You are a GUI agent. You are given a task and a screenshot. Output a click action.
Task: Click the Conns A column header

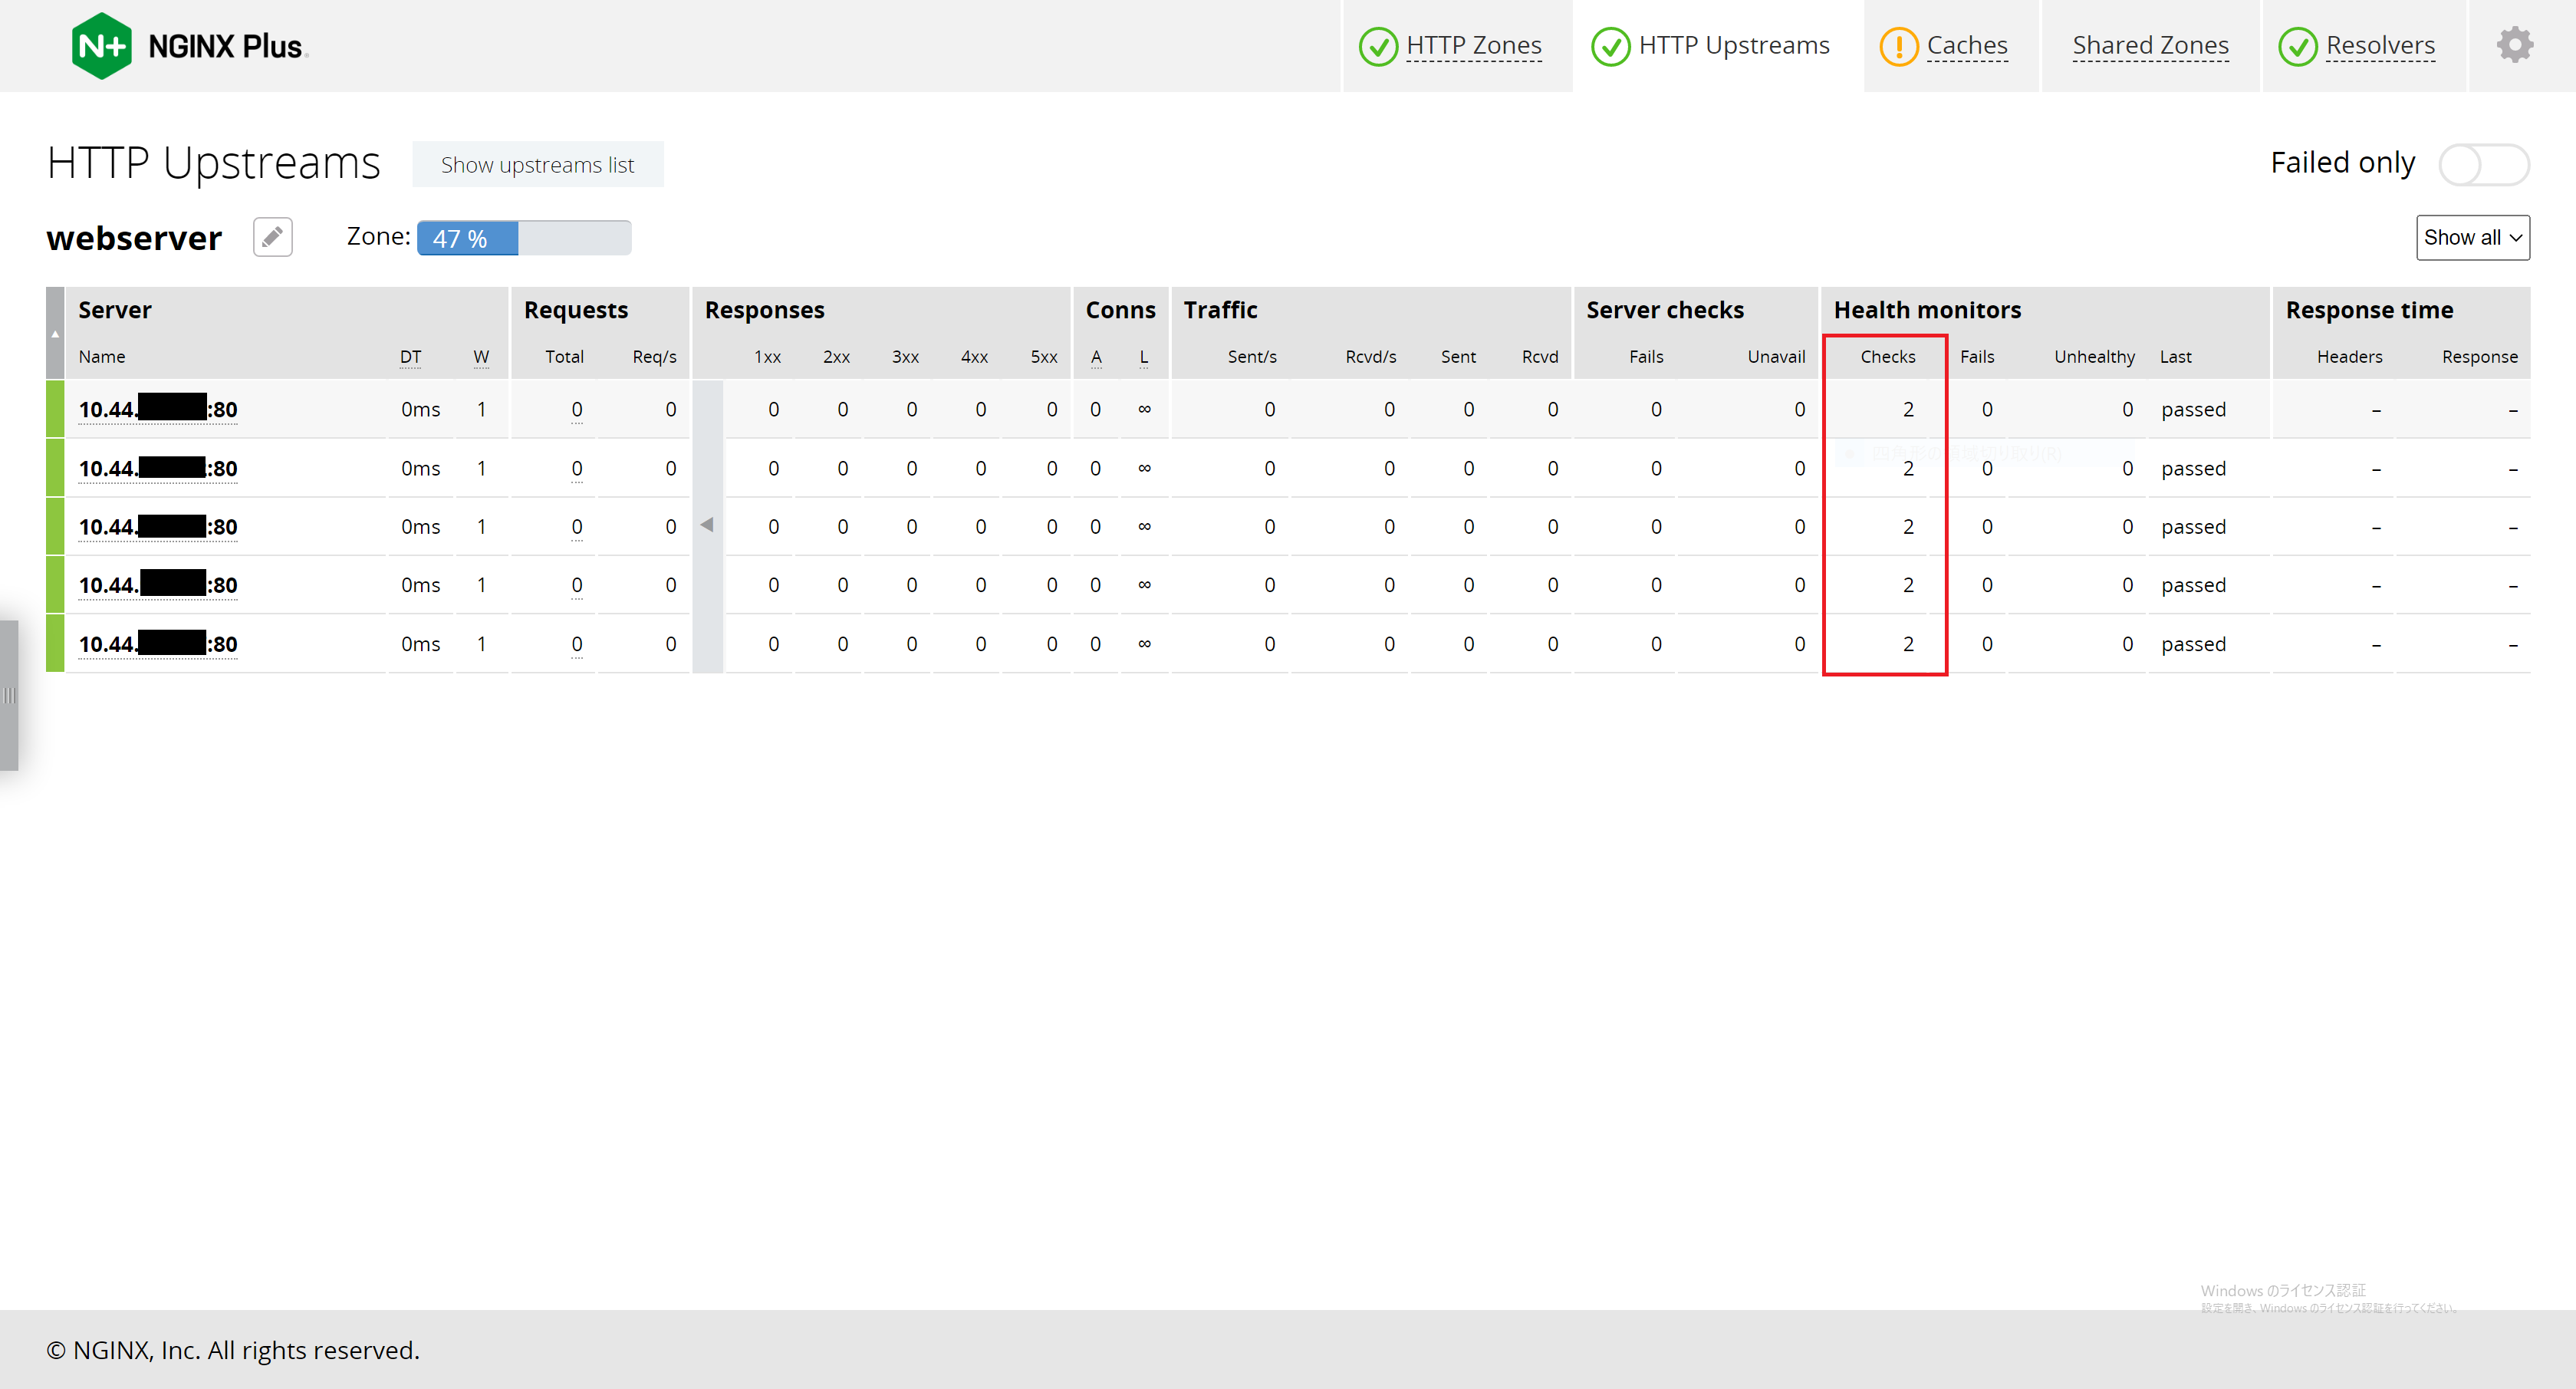(x=1096, y=357)
